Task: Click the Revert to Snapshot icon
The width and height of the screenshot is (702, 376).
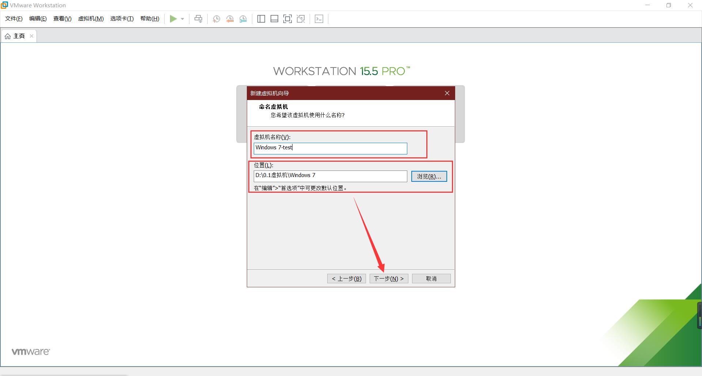Action: pyautogui.click(x=230, y=19)
